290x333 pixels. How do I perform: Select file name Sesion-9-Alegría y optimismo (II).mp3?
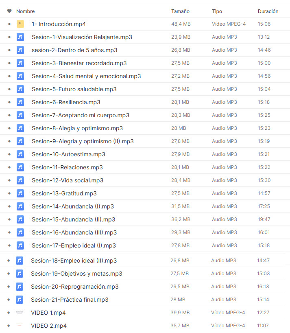pos(83,141)
